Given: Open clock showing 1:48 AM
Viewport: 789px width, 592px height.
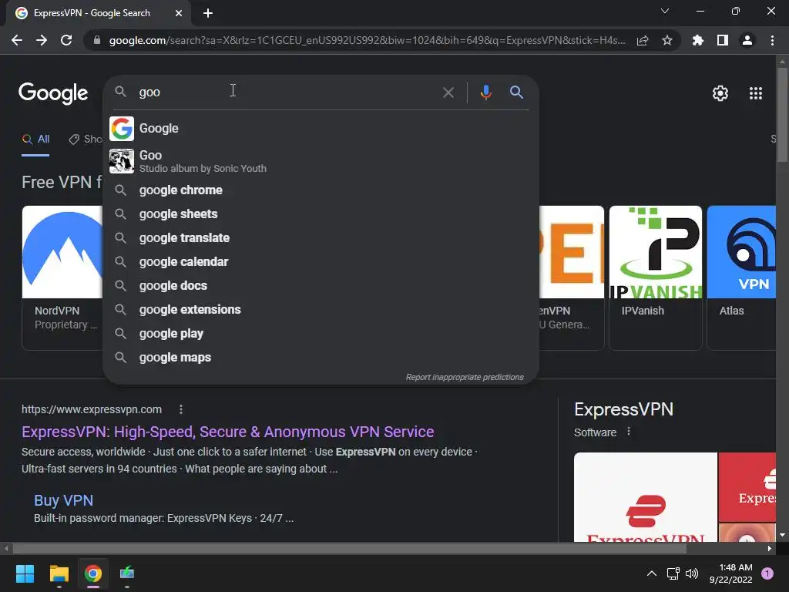Looking at the screenshot, I should (730, 573).
